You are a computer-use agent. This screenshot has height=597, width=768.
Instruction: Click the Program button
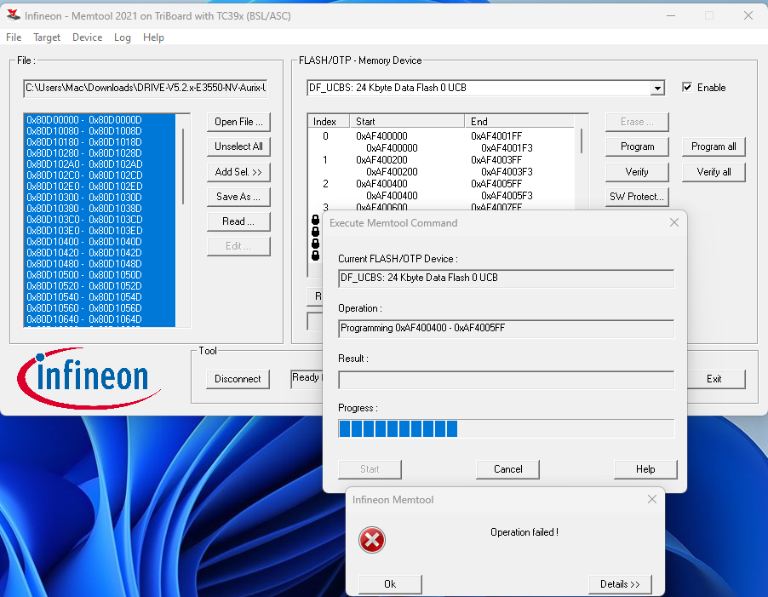click(637, 146)
